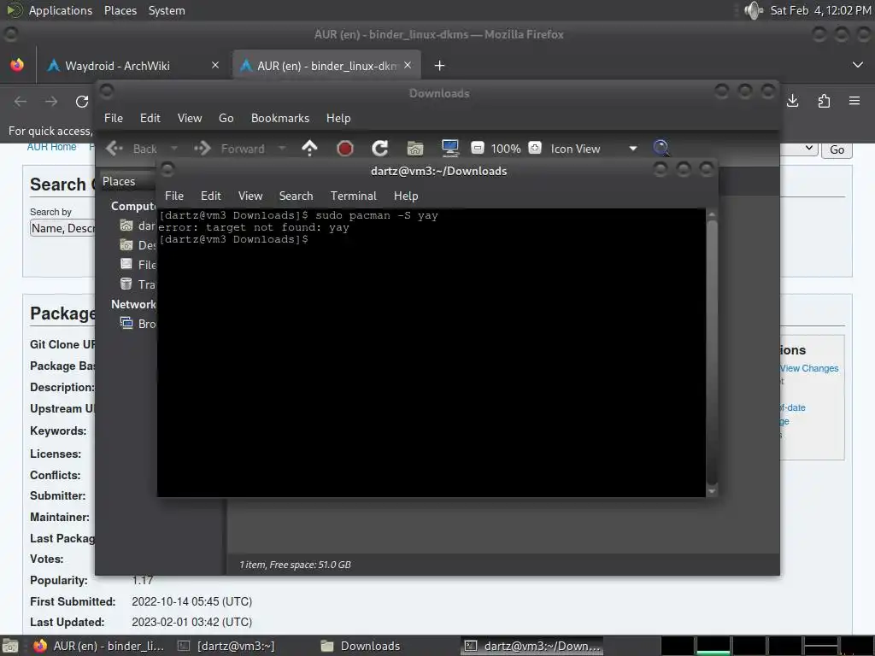Open File menu in terminal window

[x=174, y=196]
